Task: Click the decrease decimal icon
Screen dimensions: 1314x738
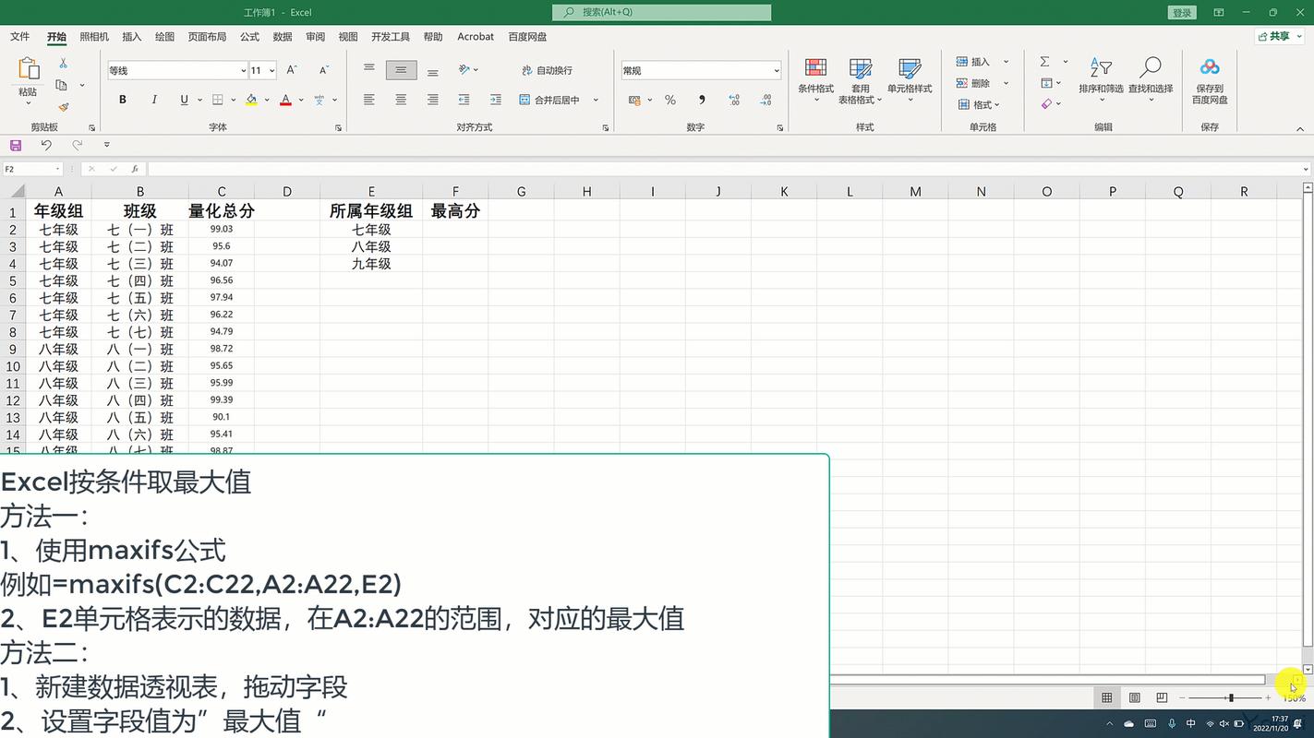Action: pos(765,100)
